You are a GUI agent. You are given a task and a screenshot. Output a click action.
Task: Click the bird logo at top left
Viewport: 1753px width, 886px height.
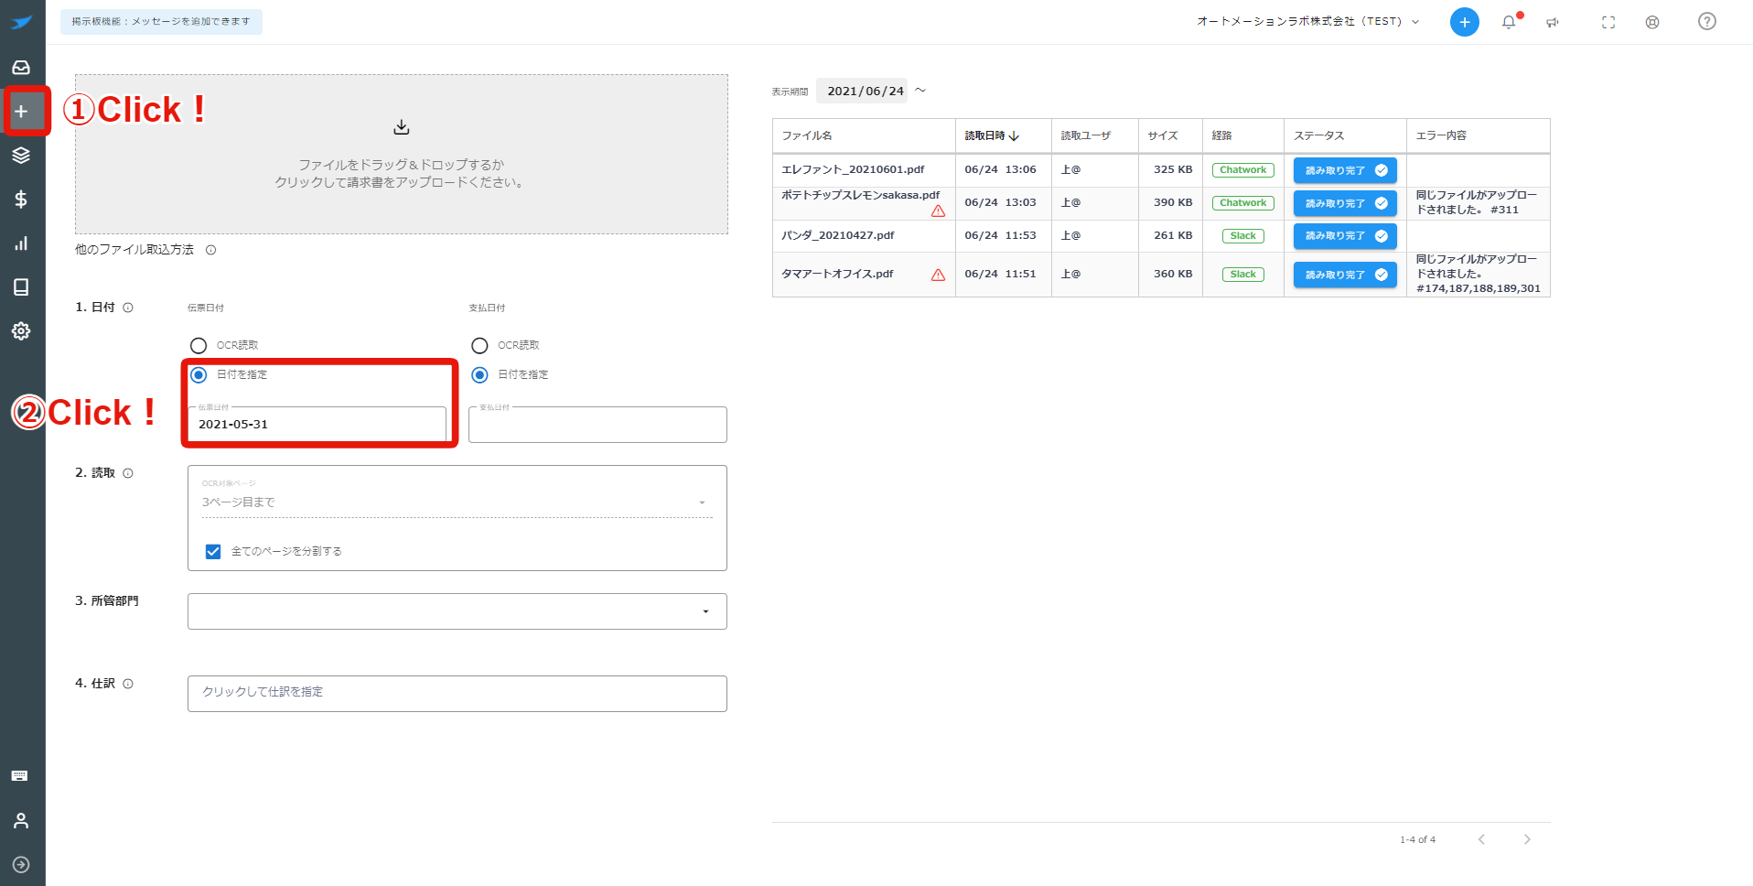[x=21, y=22]
